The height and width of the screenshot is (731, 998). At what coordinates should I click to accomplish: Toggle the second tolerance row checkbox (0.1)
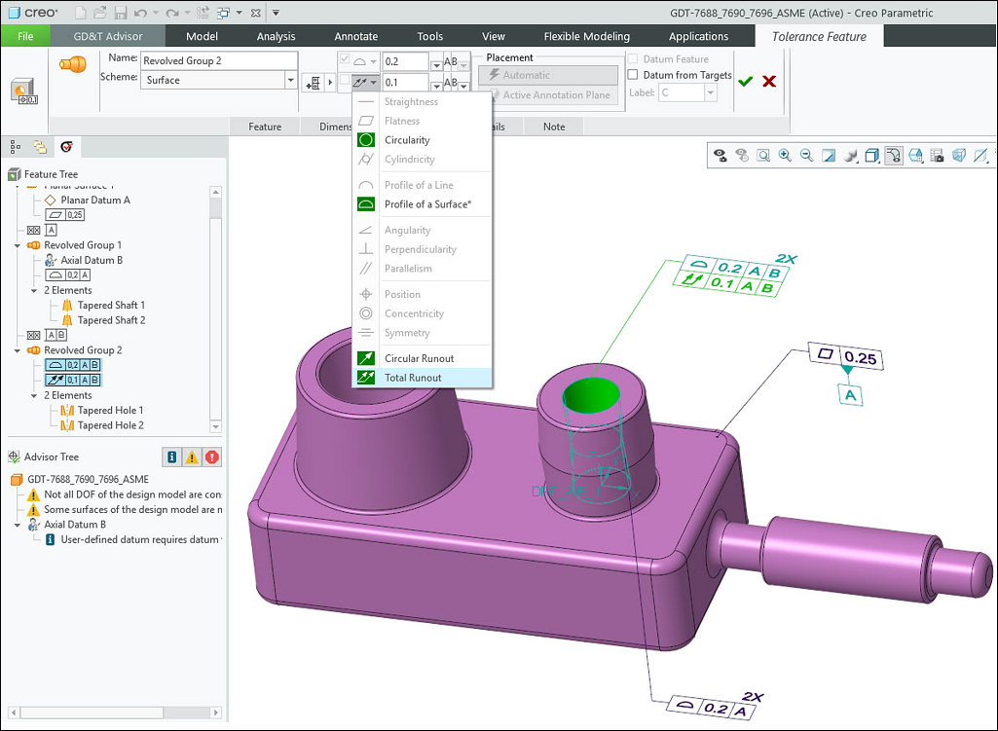[345, 80]
